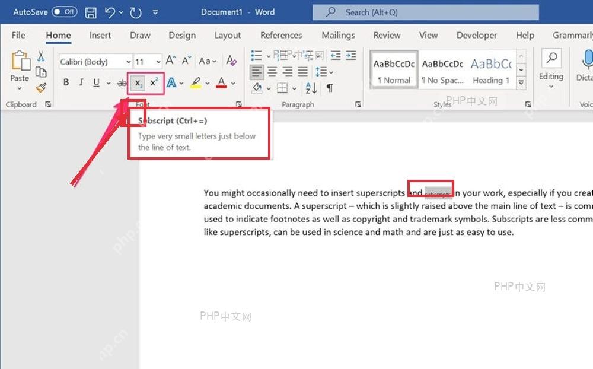Screen dimensions: 593x369
Task: Click the Text Effects glowing A icon
Action: click(x=171, y=82)
